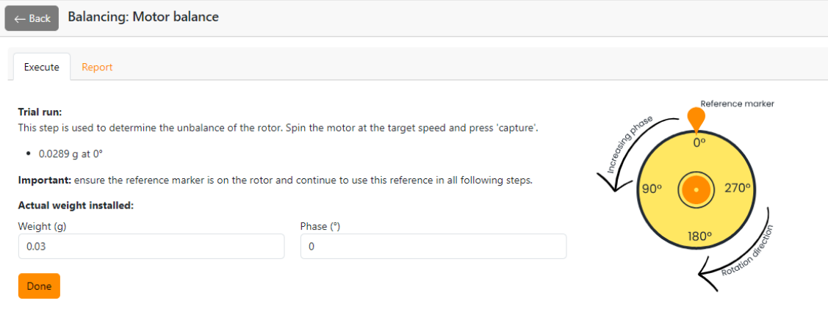Click the Done button
This screenshot has height=309, width=828.
[39, 286]
